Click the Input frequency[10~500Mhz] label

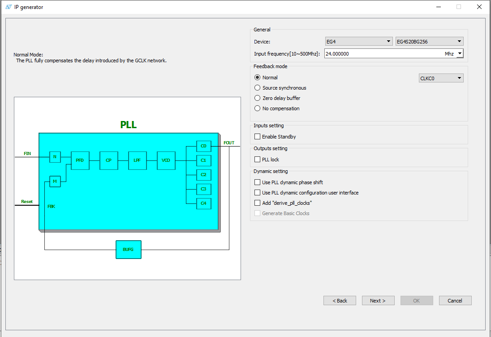(287, 54)
